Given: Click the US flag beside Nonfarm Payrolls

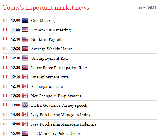Looking at the screenshot, I should pyautogui.click(x=25, y=39).
